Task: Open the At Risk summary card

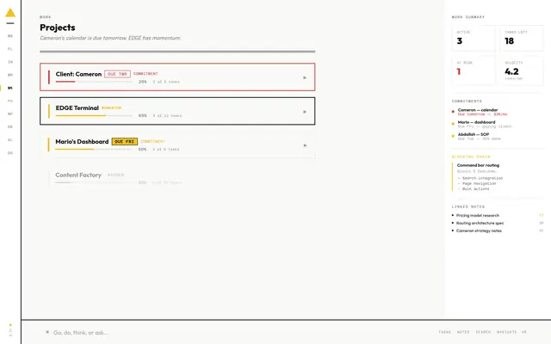Action: [474, 71]
